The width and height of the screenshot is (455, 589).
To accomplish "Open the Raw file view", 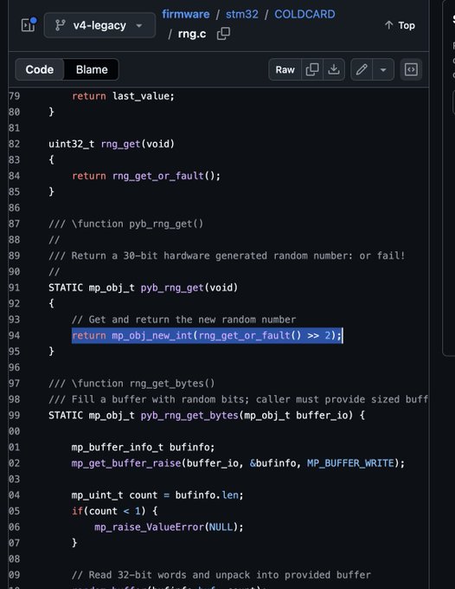I will coord(285,69).
